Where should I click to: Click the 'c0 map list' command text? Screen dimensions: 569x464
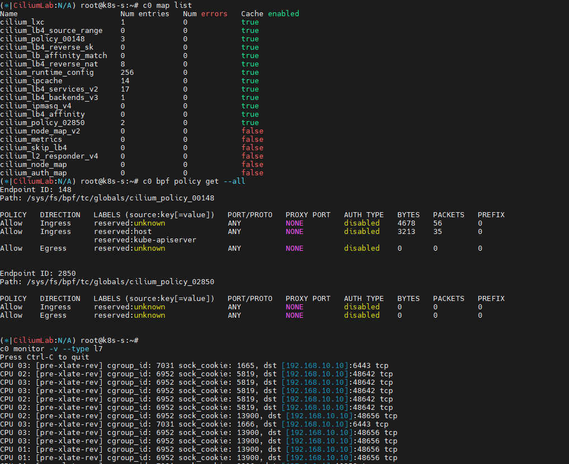click(x=167, y=5)
